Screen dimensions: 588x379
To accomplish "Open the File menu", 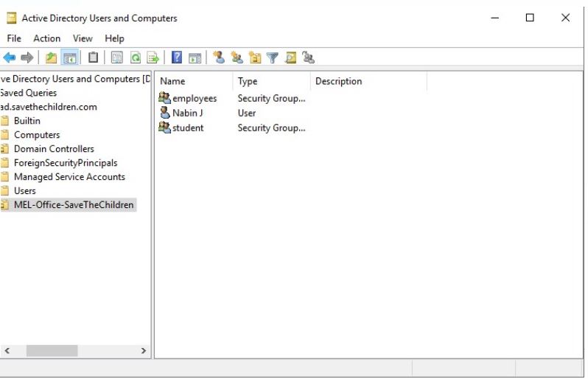I will [14, 38].
